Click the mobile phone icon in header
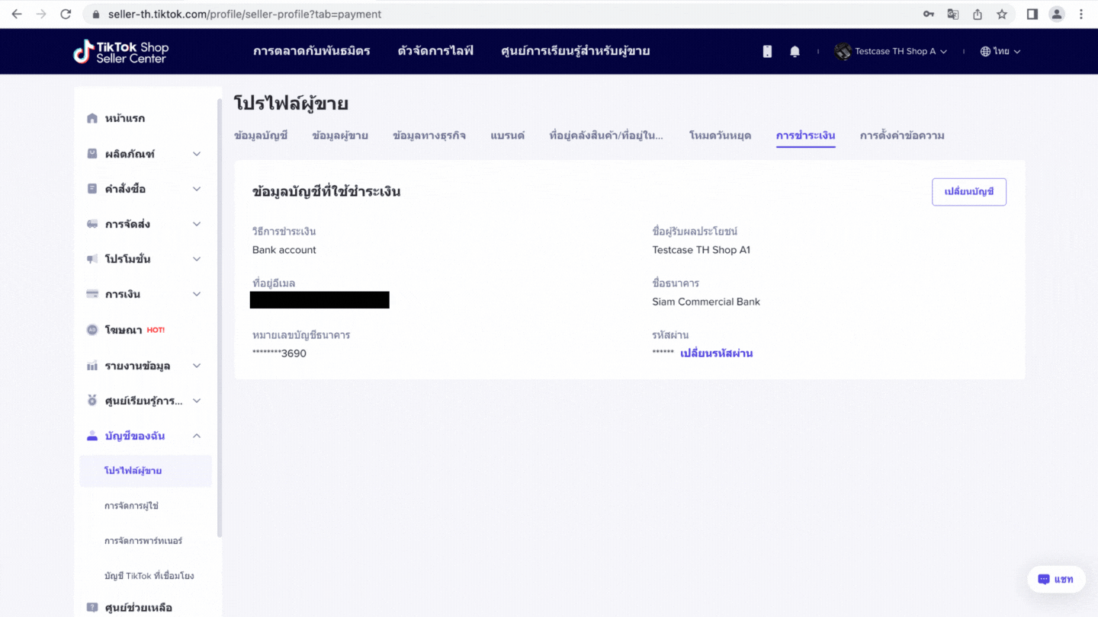Viewport: 1098px width, 617px height. [767, 51]
